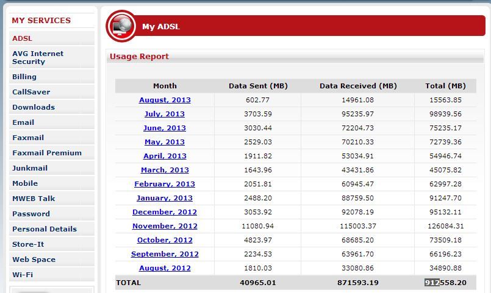Open the August, 2013 usage link

(x=165, y=100)
